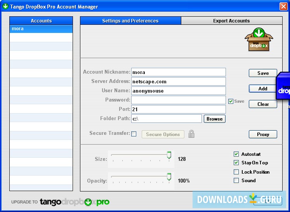Click the Accounts list header
This screenshot has height=212, width=290.
(x=41, y=21)
